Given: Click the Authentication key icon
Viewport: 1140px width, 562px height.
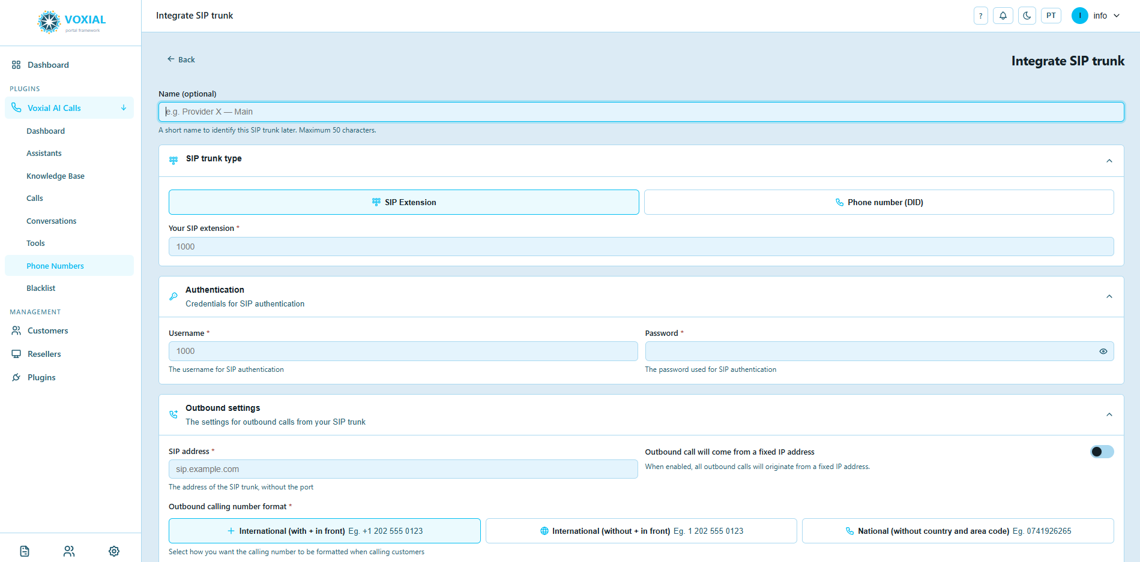Looking at the screenshot, I should (x=173, y=296).
